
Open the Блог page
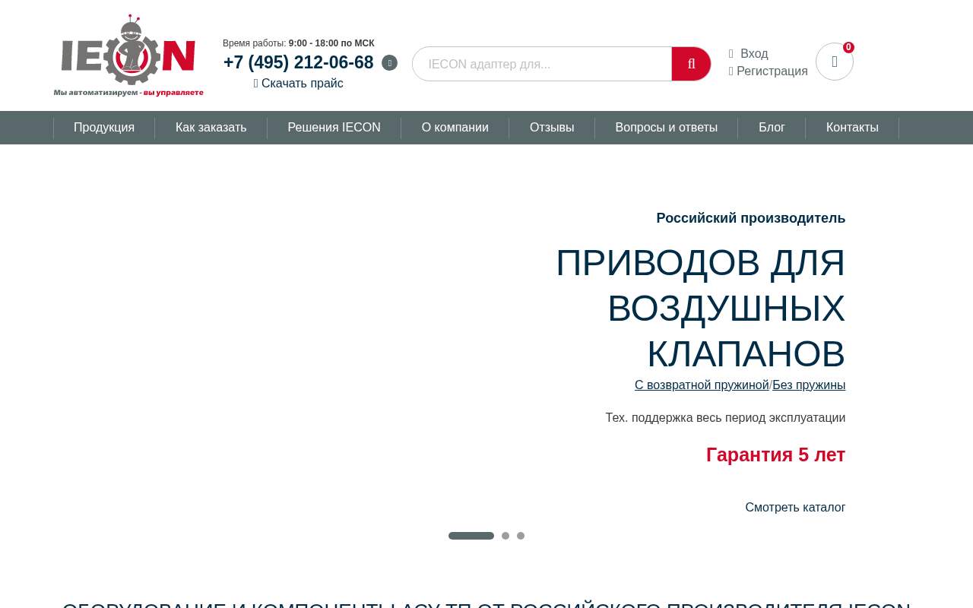click(772, 128)
